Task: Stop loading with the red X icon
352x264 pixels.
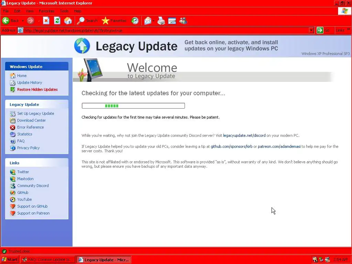Action: tap(46, 21)
